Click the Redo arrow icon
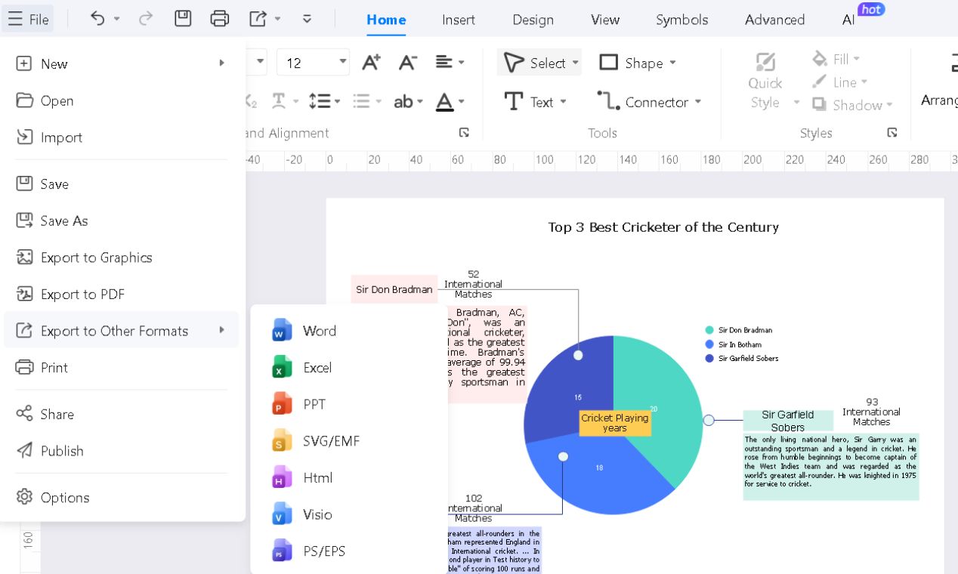Viewport: 958px width, 574px height. pos(146,19)
